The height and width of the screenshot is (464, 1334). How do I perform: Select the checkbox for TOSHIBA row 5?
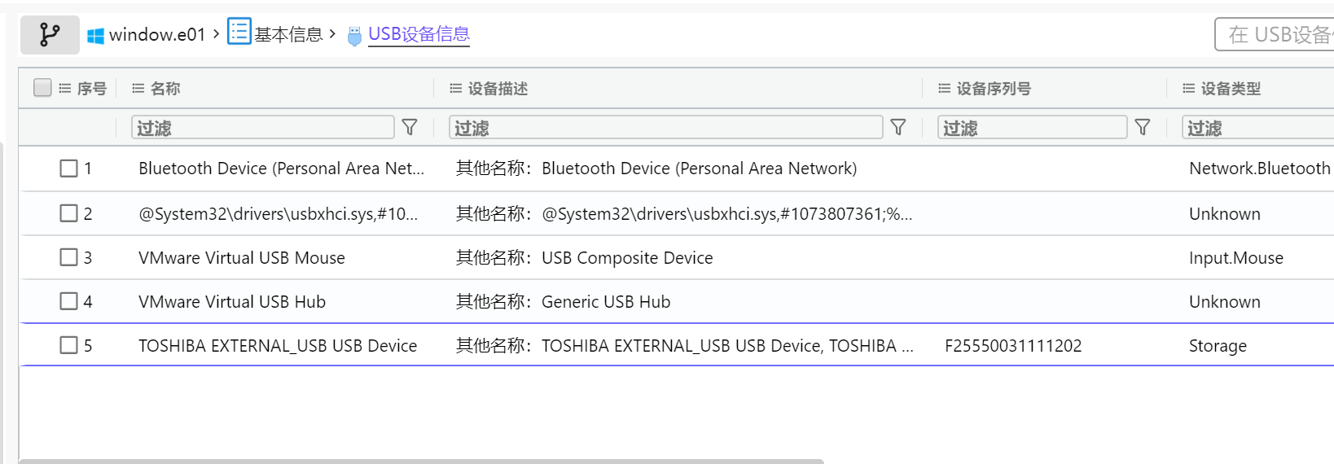coord(68,345)
